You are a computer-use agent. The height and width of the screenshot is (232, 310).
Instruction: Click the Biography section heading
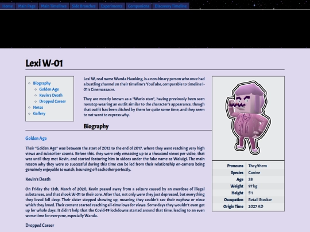(96, 126)
